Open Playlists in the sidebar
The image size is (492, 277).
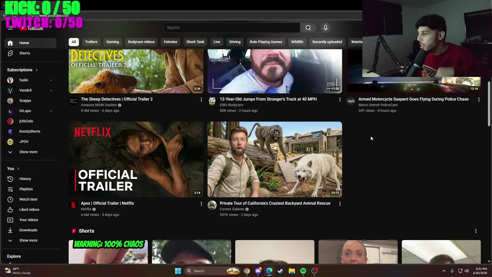(x=31, y=189)
